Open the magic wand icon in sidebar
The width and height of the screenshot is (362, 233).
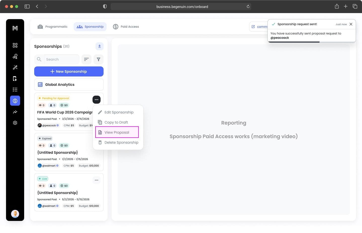tap(15, 67)
